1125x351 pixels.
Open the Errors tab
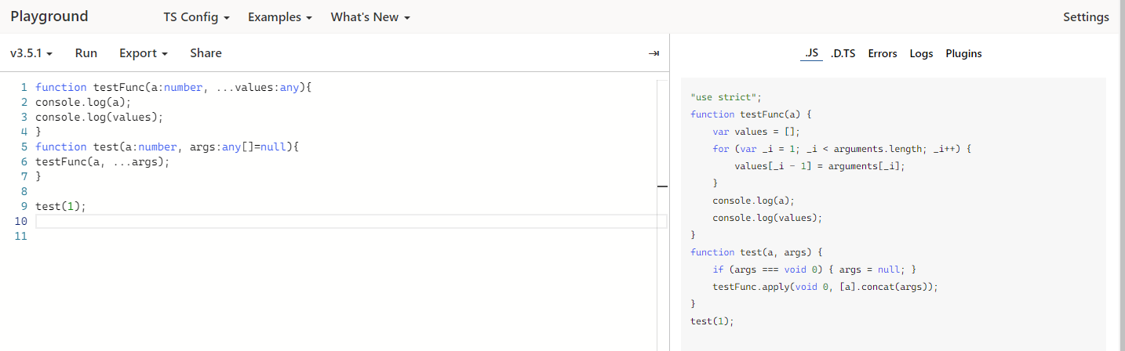(883, 53)
